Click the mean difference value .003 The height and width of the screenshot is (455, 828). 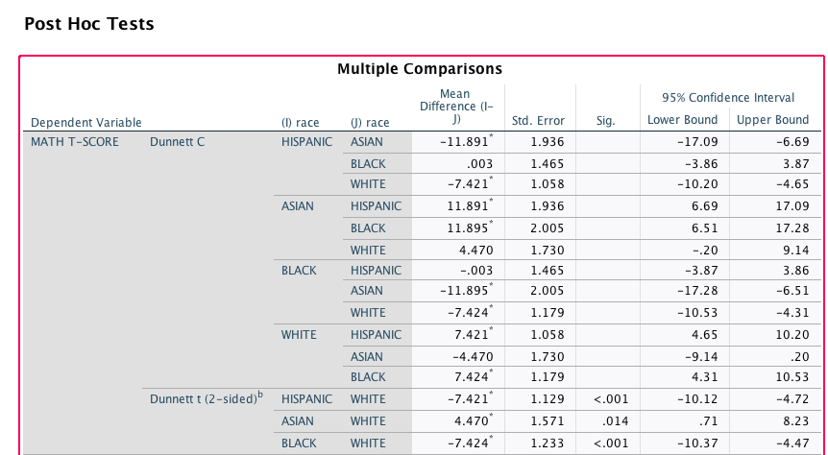(x=480, y=163)
